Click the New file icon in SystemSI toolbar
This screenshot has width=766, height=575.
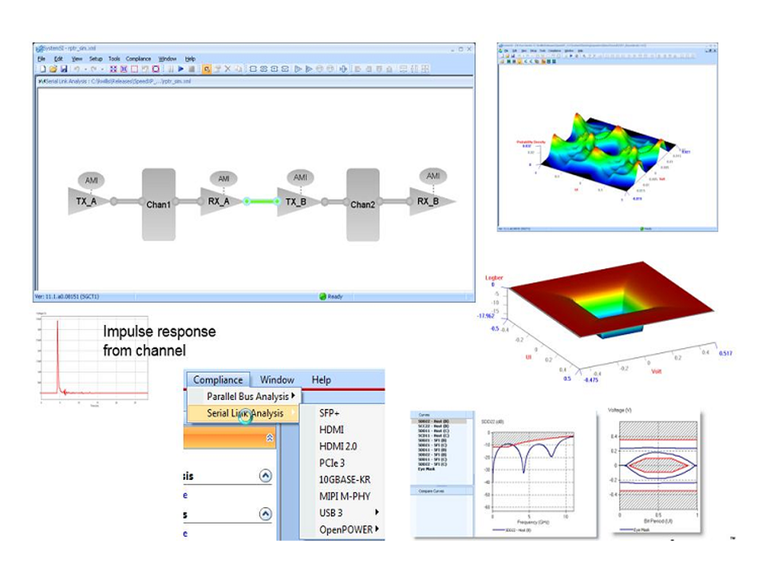43,69
